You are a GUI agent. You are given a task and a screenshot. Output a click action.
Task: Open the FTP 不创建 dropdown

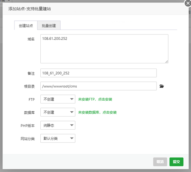pos(58,99)
